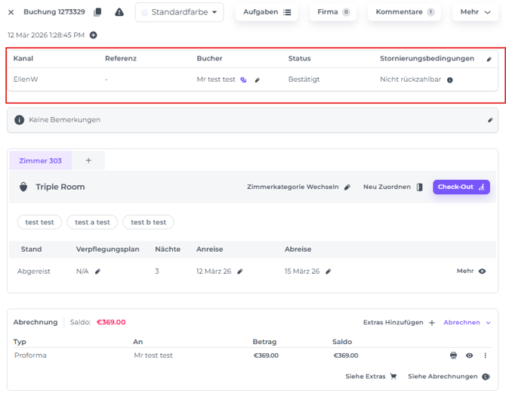The width and height of the screenshot is (506, 403).
Task: Edit the arrival date 12 März 26
Action: point(240,271)
